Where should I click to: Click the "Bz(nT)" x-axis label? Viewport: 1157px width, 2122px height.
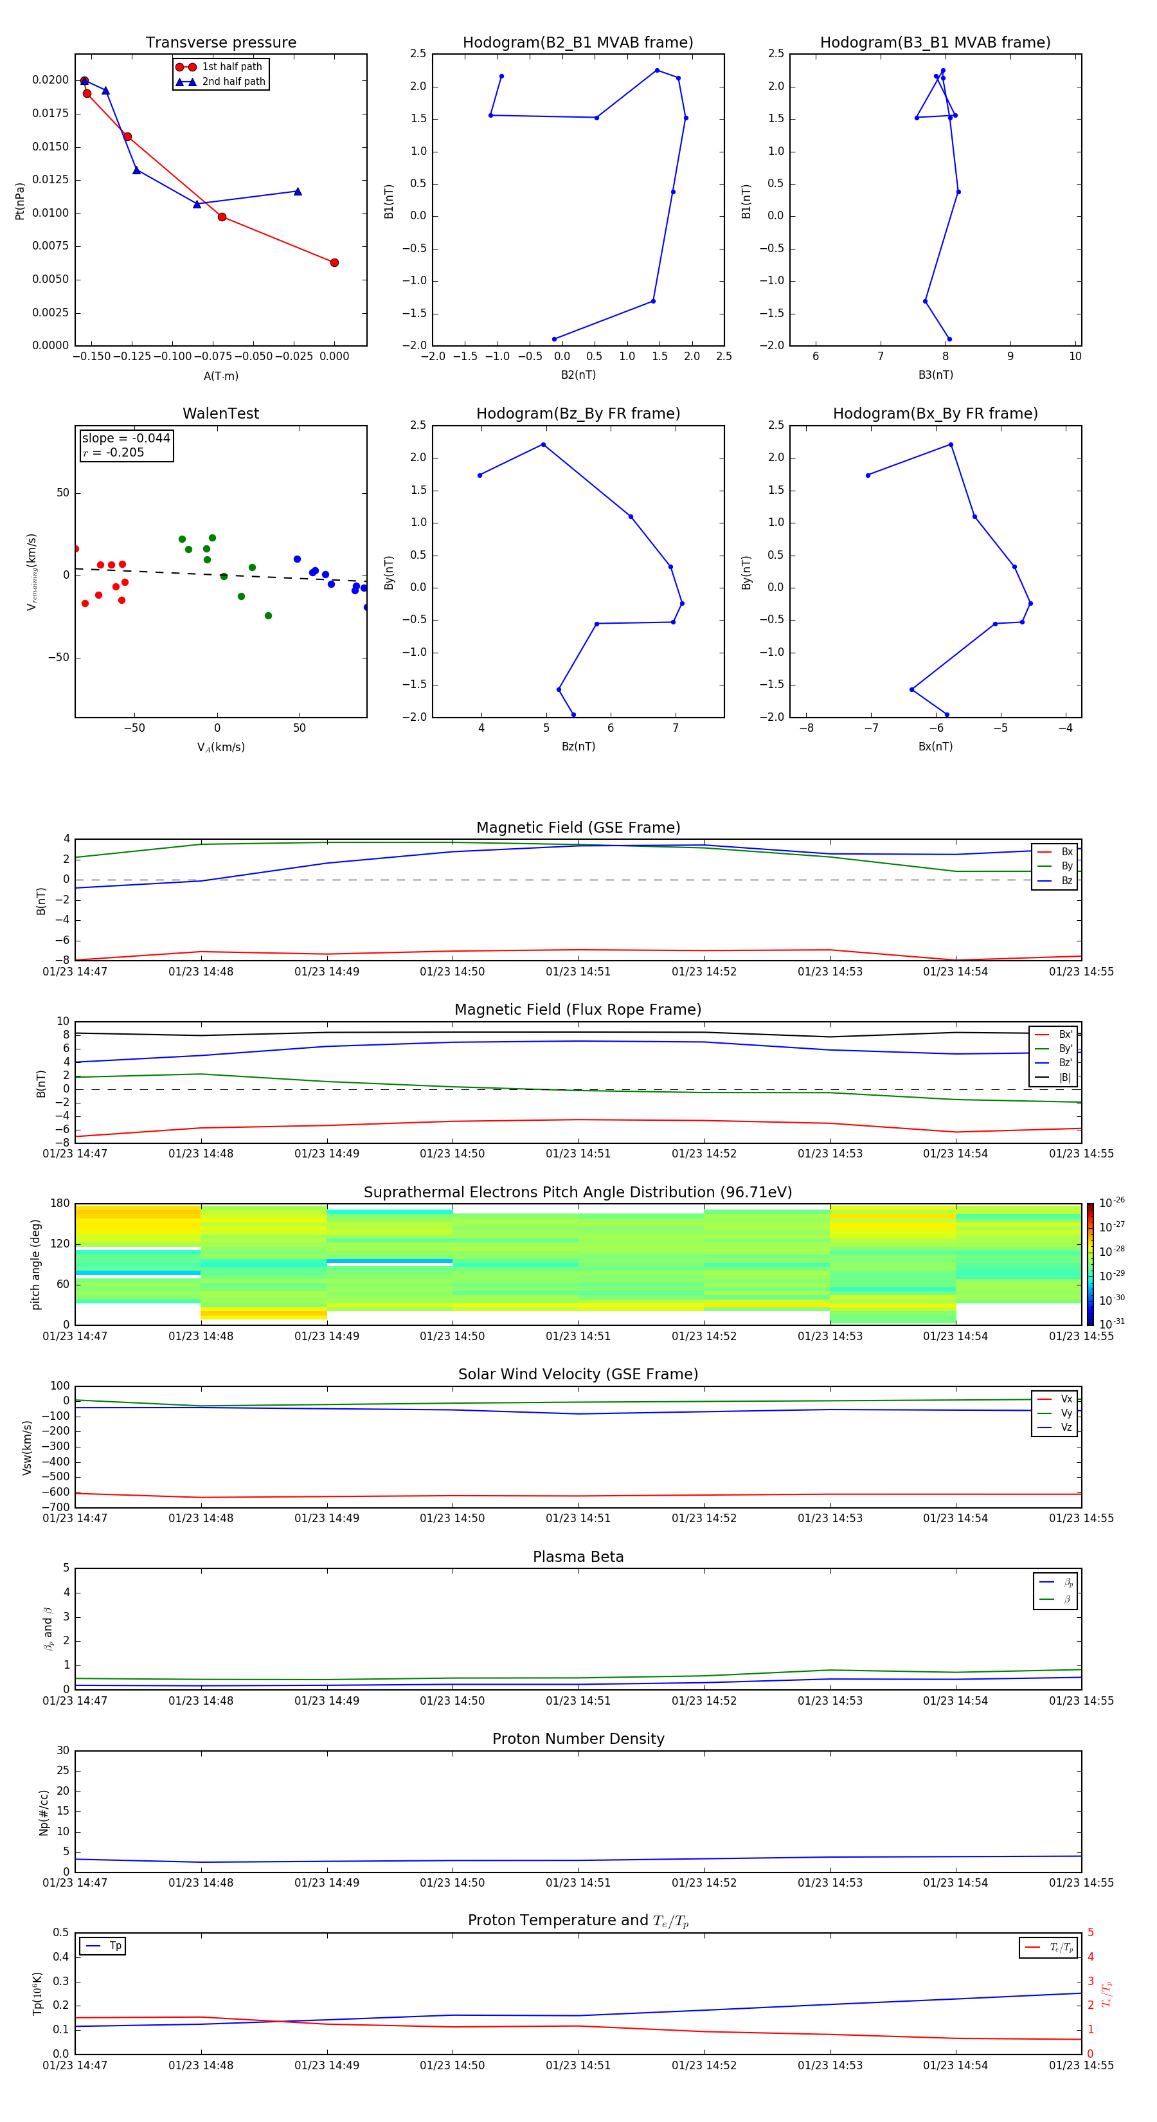click(578, 747)
